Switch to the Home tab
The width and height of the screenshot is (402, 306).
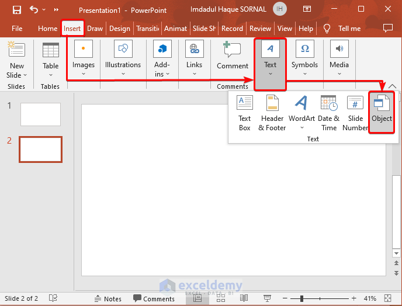pyautogui.click(x=48, y=29)
